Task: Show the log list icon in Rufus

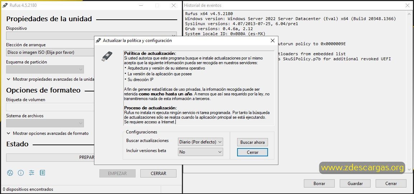Action: (42, 173)
